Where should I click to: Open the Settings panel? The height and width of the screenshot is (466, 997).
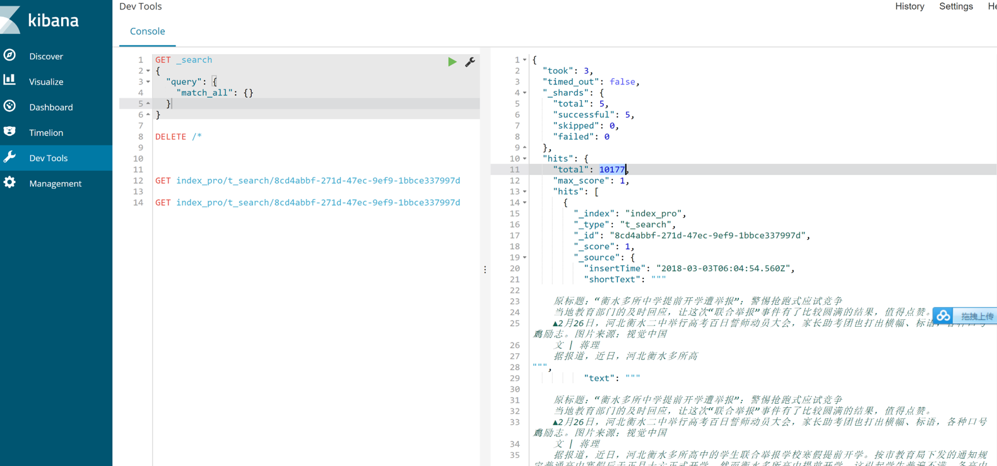point(956,6)
